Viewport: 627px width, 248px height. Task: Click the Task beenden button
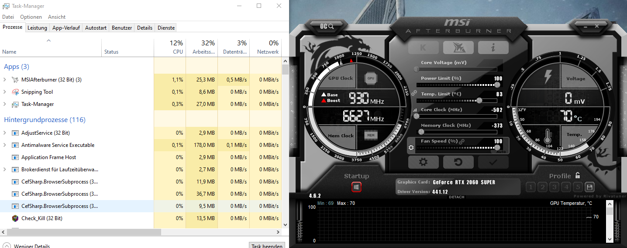[x=267, y=246]
